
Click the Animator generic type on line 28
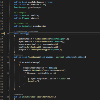(x=56, y=42)
